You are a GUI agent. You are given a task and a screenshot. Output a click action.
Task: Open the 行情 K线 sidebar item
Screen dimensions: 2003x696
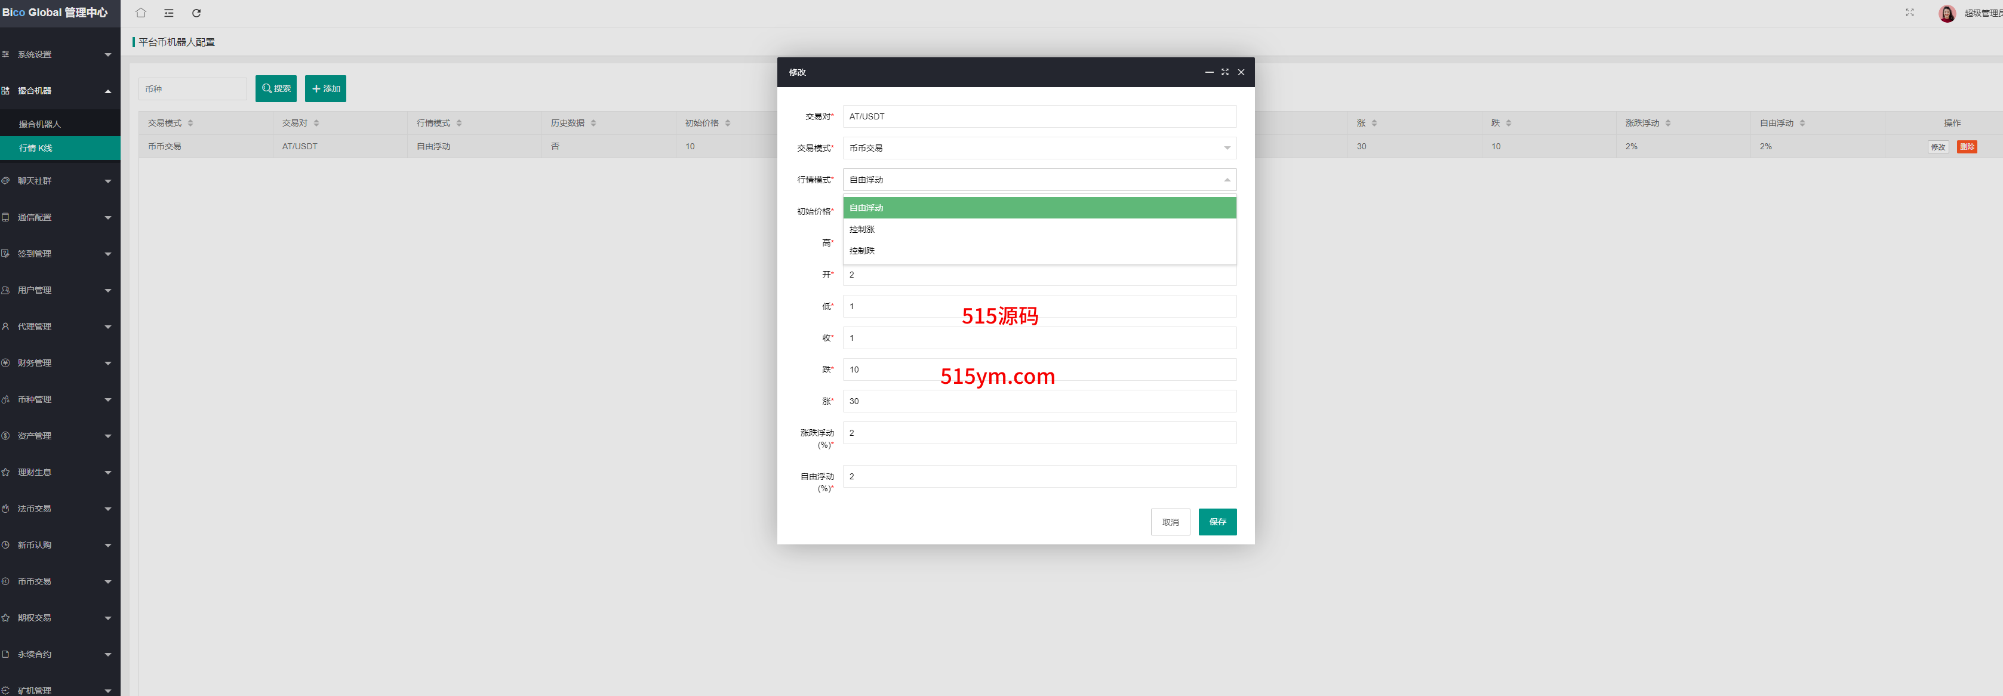[36, 149]
